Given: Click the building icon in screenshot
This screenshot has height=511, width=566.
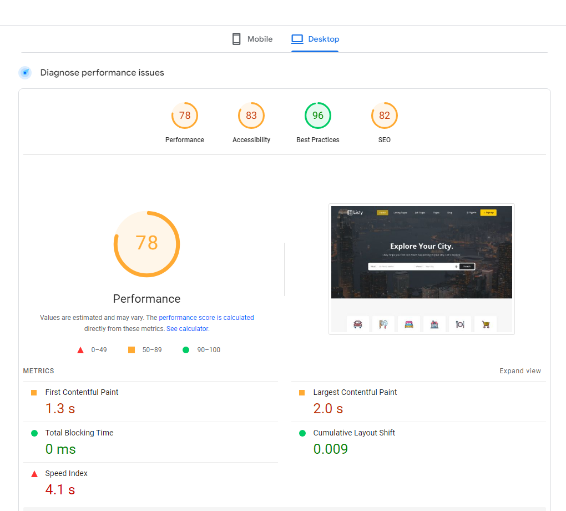Looking at the screenshot, I should pyautogui.click(x=434, y=324).
